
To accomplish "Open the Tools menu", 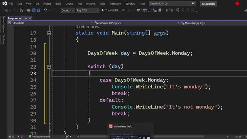I will tap(102, 3).
